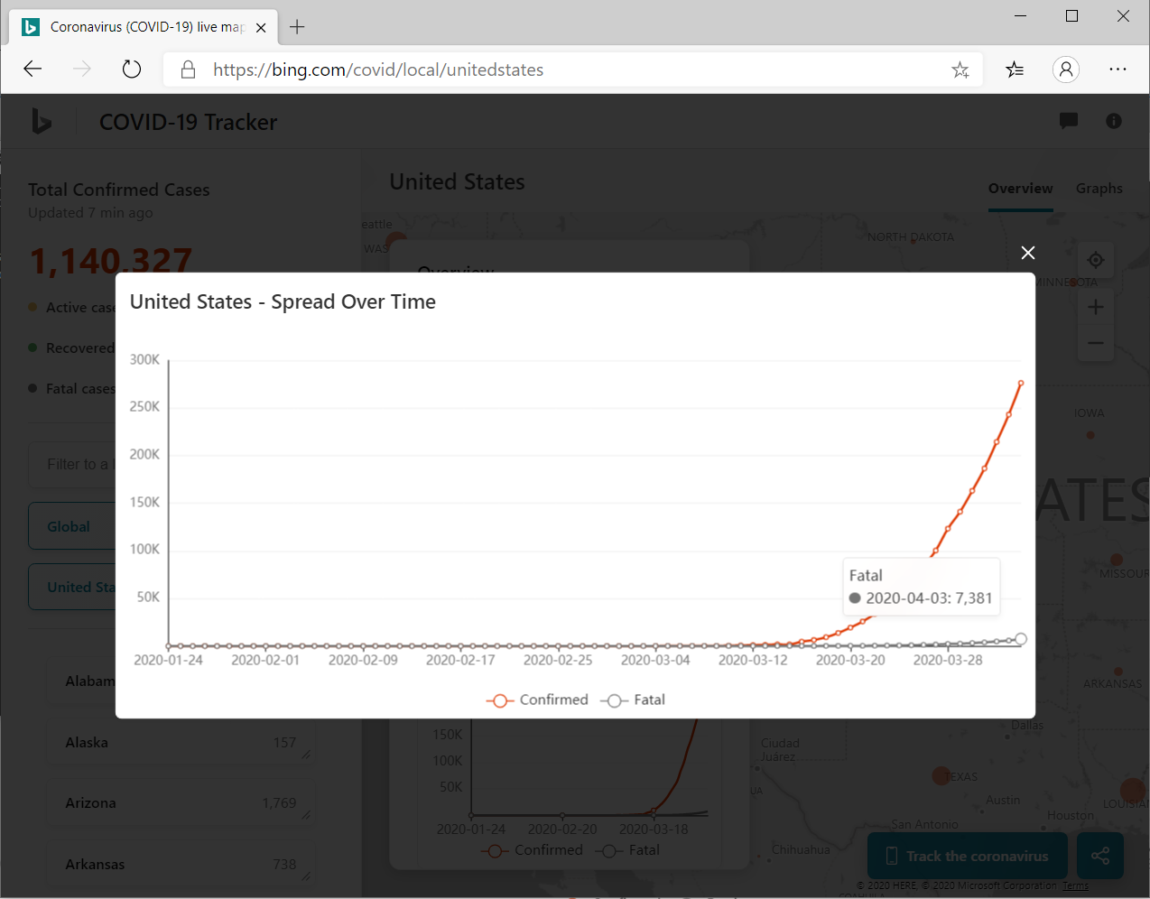Show tracker information via info icon
This screenshot has width=1150, height=899.
pos(1114,121)
